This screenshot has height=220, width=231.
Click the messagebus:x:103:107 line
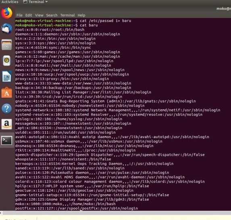point(73,124)
